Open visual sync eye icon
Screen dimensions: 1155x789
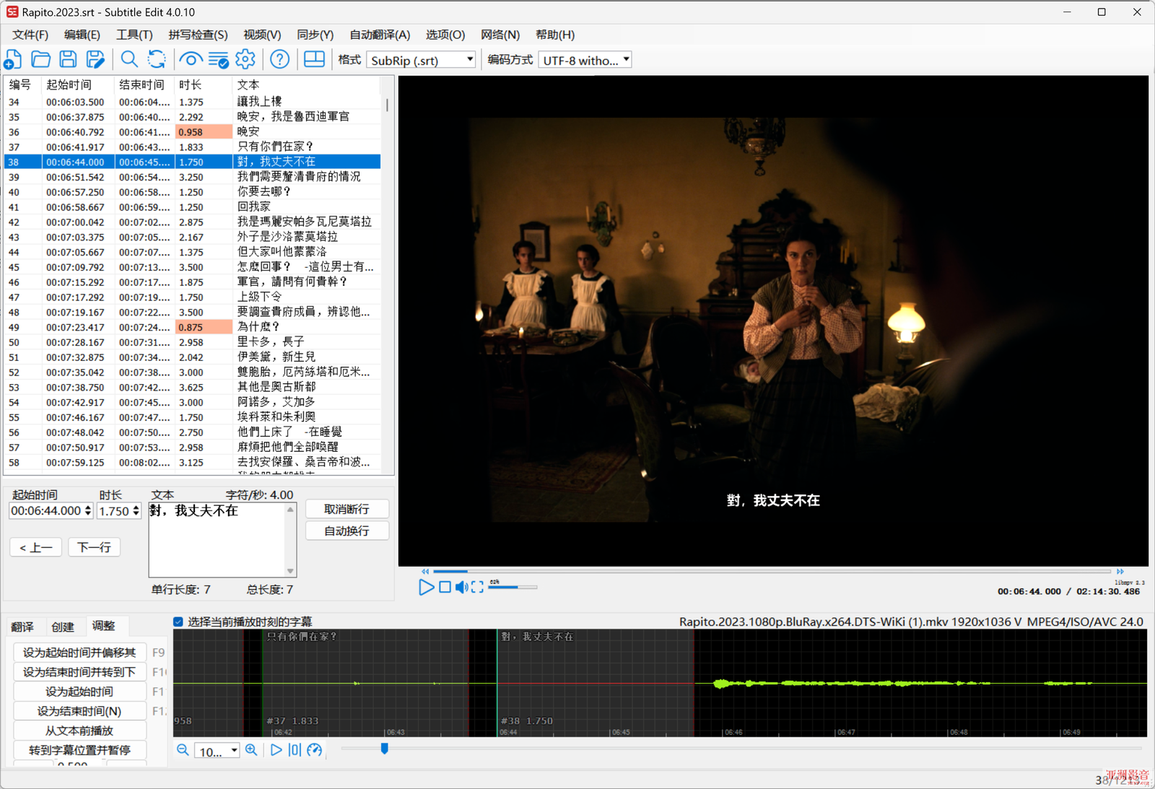191,59
